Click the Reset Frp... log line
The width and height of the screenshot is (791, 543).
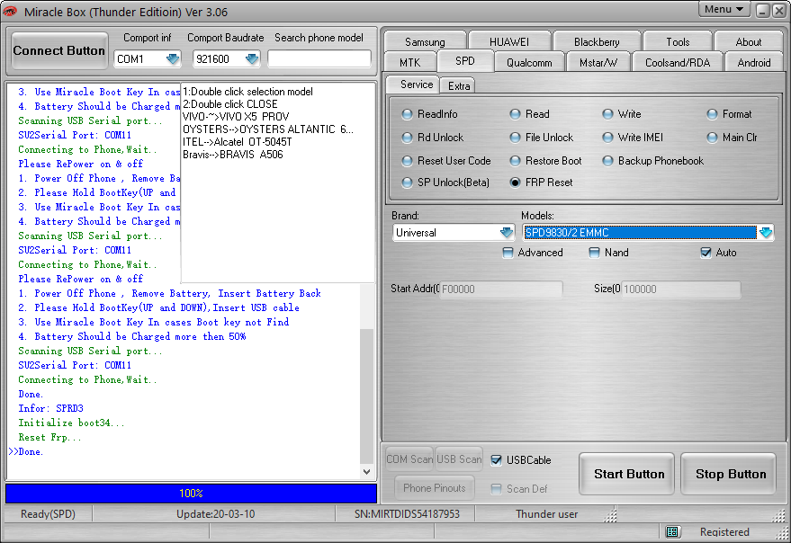pos(49,437)
